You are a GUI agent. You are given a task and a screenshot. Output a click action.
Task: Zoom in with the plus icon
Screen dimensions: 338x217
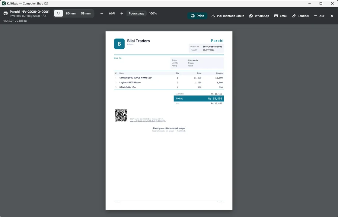tap(122, 13)
